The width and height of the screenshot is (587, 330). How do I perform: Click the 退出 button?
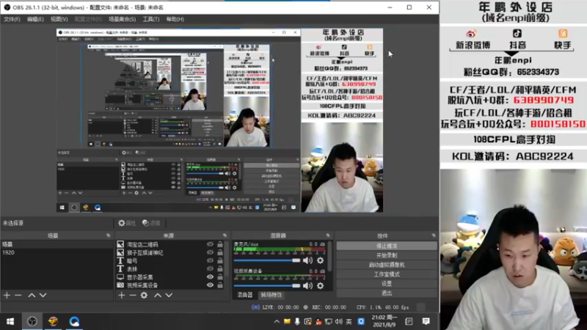[x=387, y=293]
